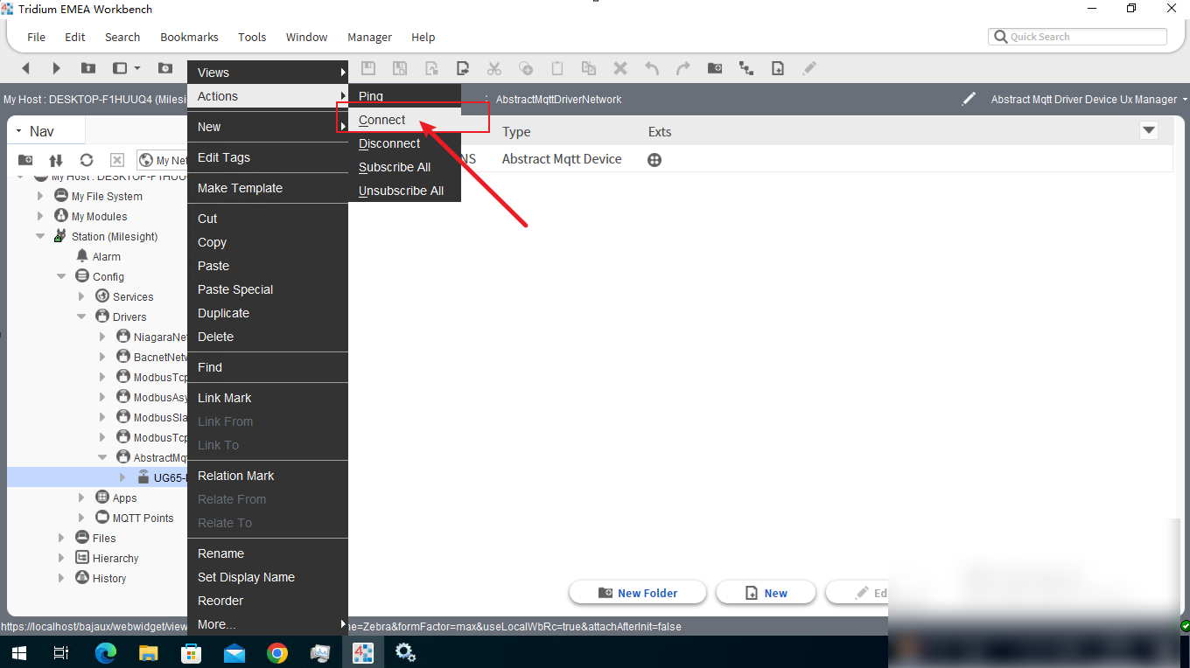Open table column options dropdown
Viewport: 1190px width, 668px height.
(x=1149, y=131)
